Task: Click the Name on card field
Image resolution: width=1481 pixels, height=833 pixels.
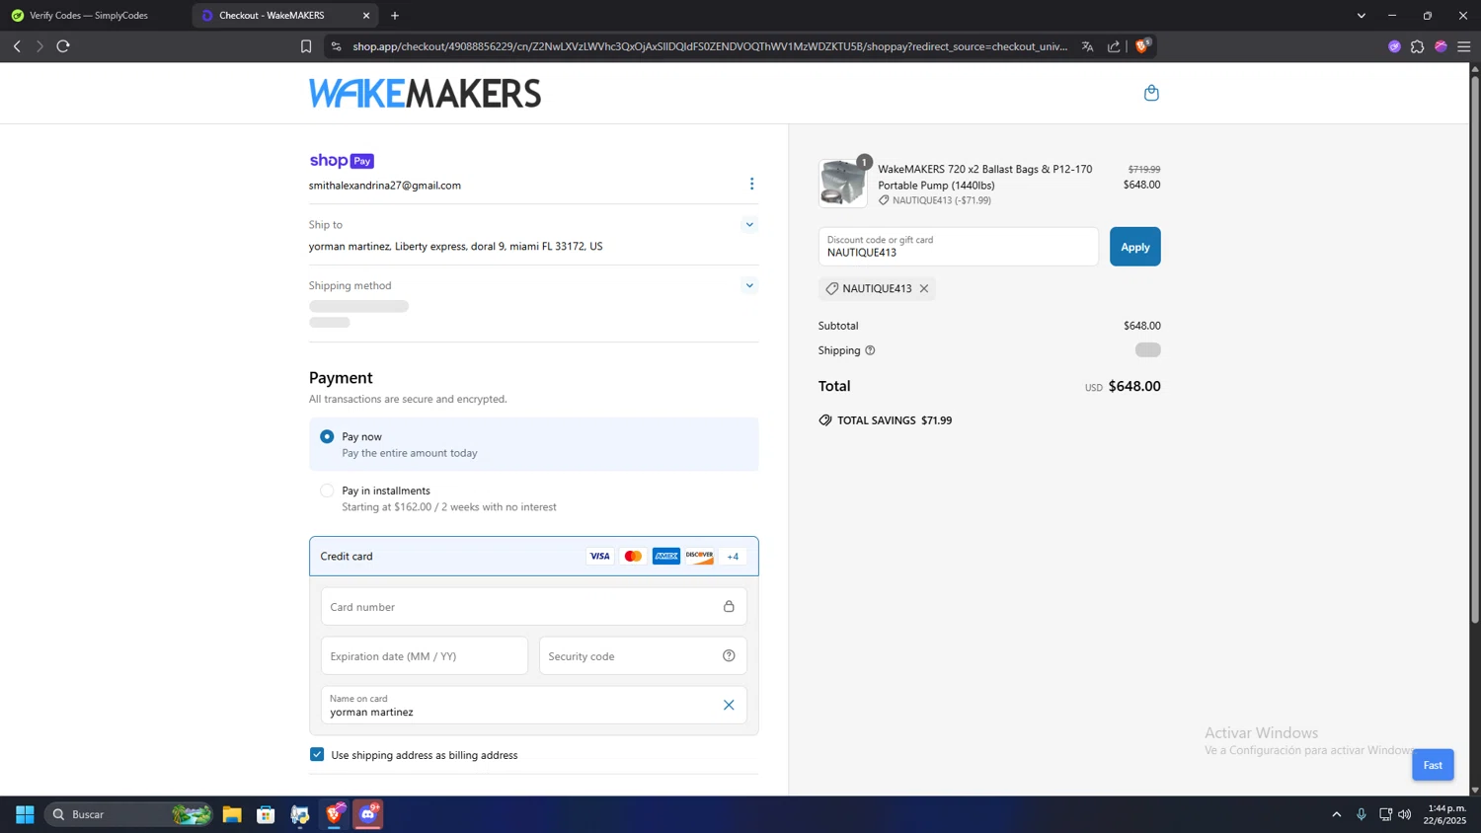Action: (534, 705)
